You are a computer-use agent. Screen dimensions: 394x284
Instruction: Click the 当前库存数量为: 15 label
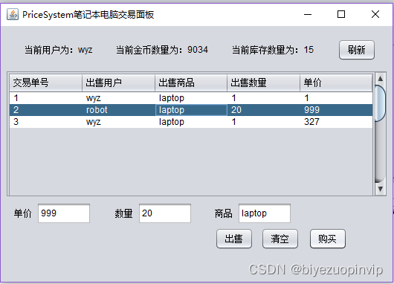coord(273,50)
